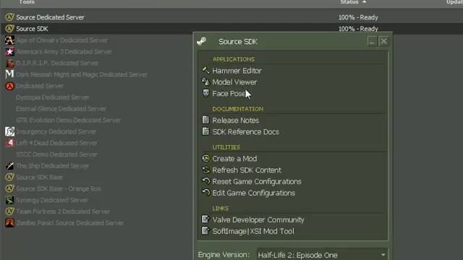The height and width of the screenshot is (260, 463).
Task: Click the Model Viewer icon
Action: coord(205,82)
